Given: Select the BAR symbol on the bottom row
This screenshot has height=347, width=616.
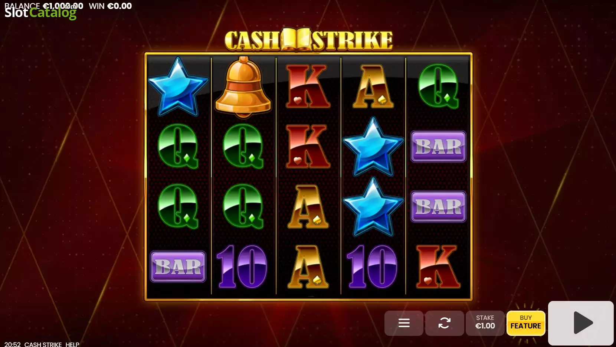Looking at the screenshot, I should point(178,266).
